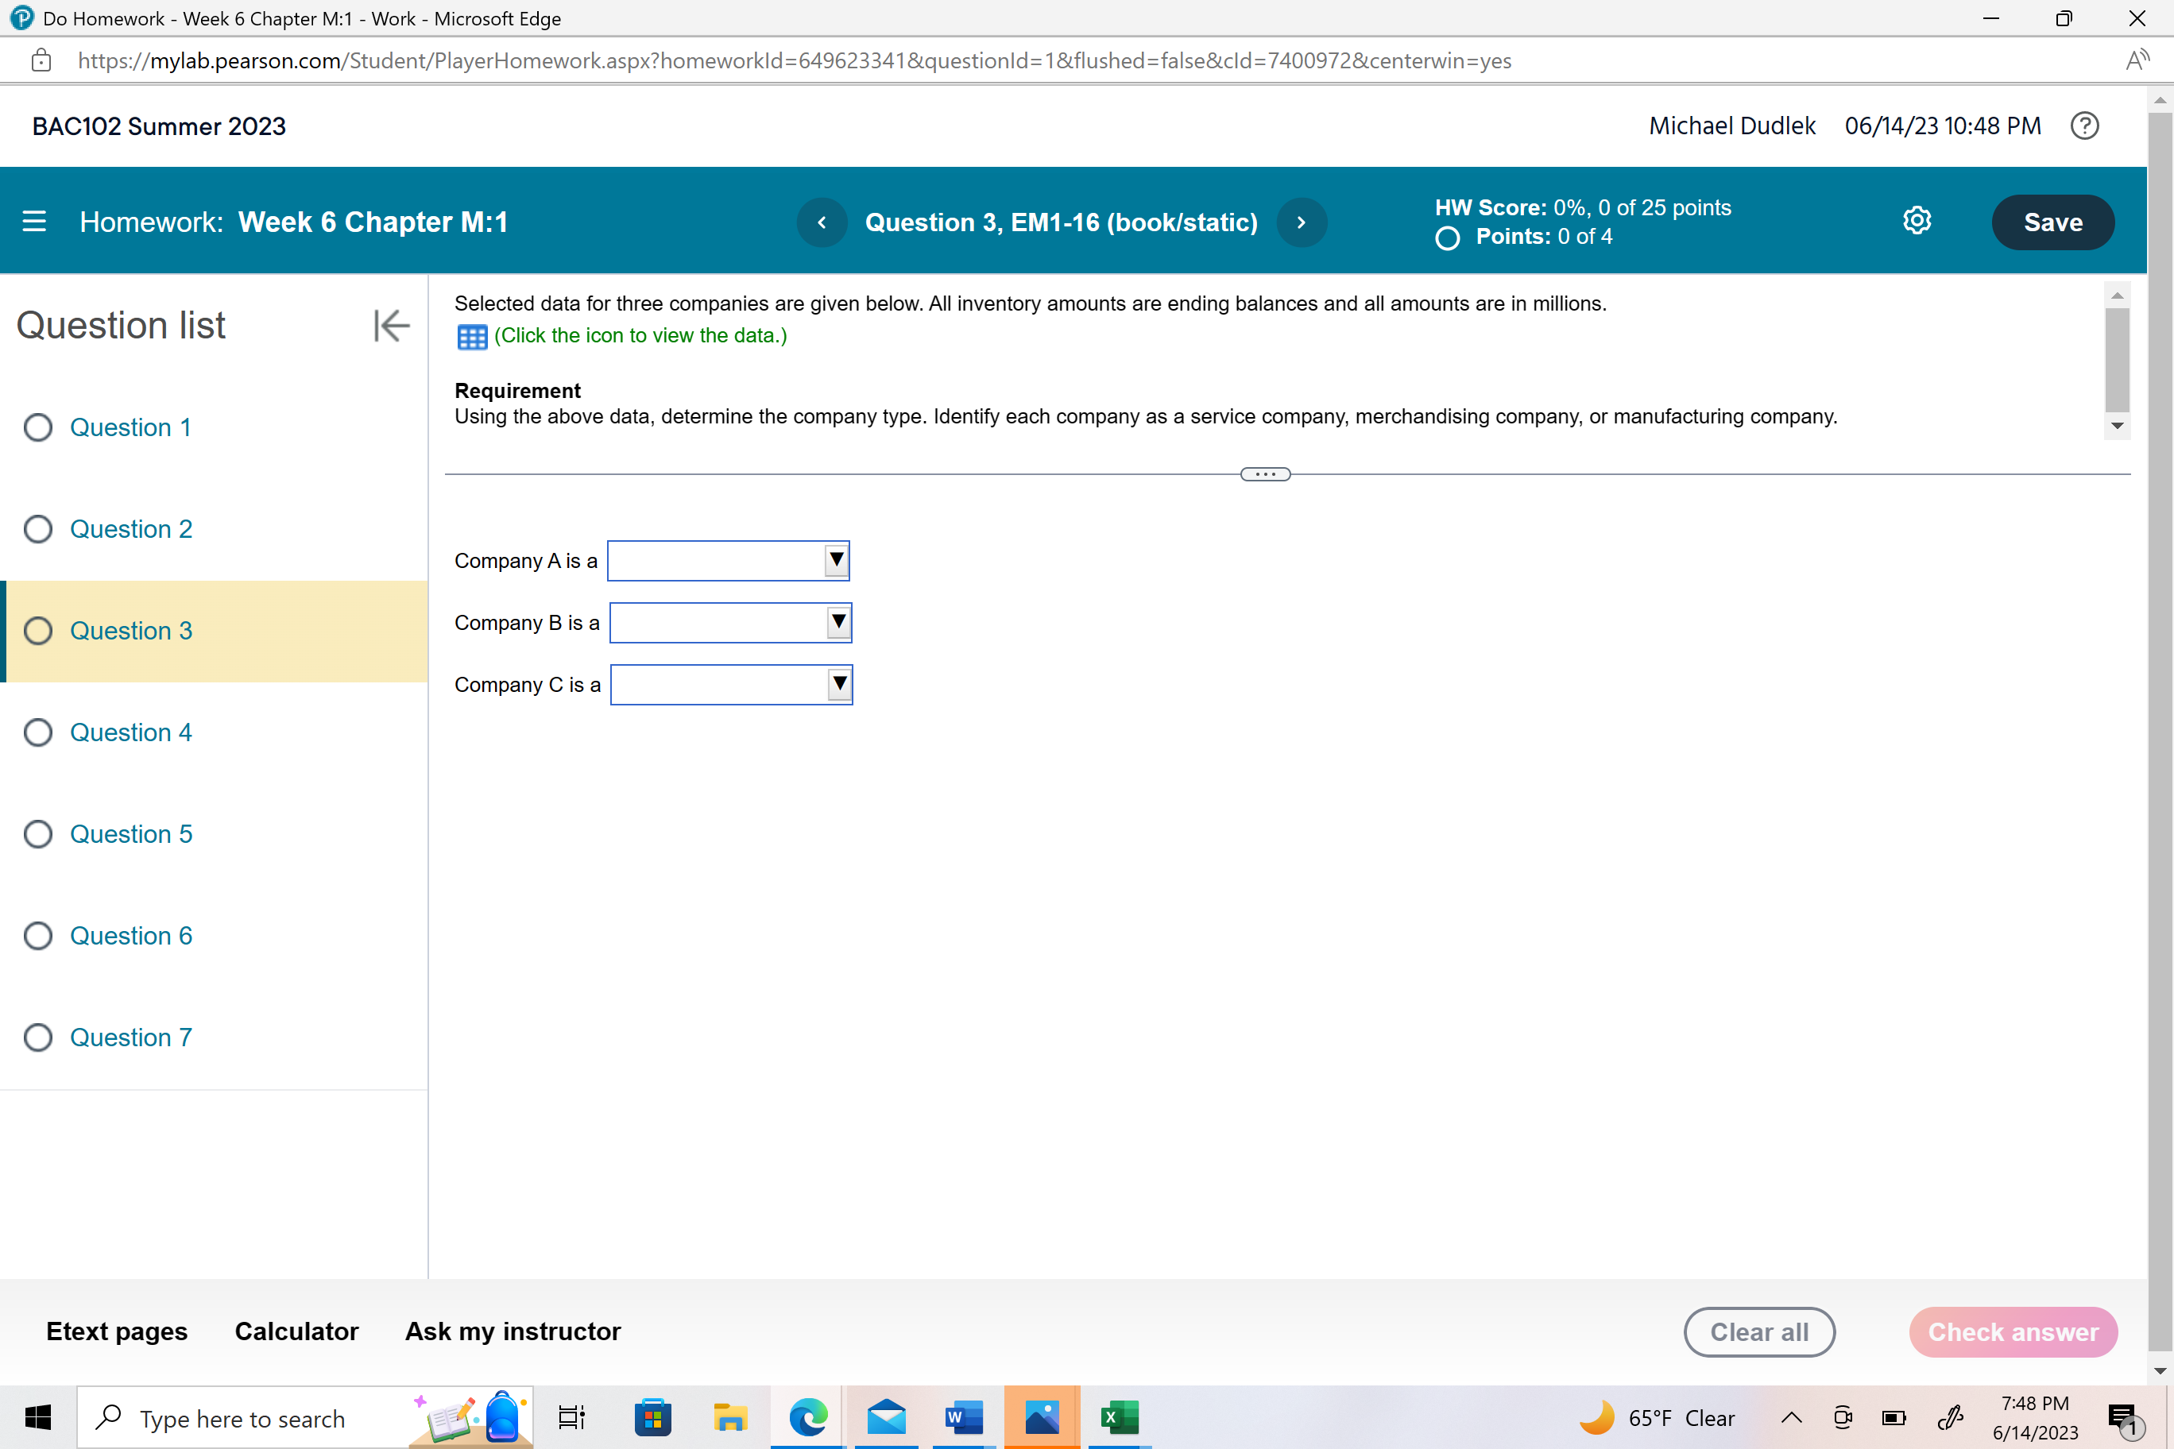This screenshot has width=2174, height=1449.
Task: Click the Clear all button
Action: (1758, 1331)
